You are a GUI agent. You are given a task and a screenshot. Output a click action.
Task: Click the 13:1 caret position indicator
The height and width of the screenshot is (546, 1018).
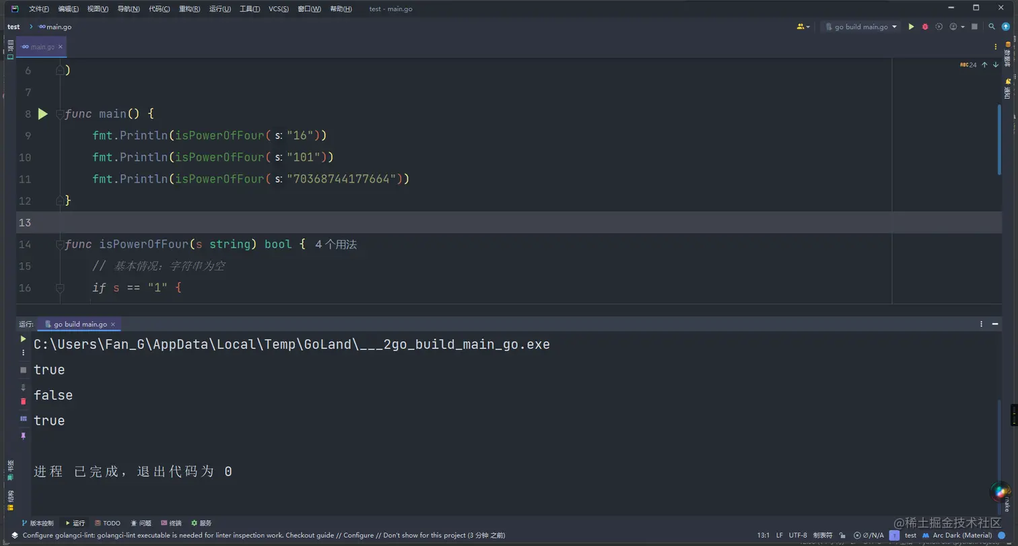[x=763, y=535]
